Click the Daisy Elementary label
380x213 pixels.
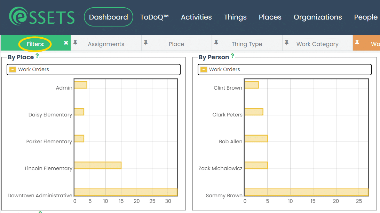(x=50, y=115)
